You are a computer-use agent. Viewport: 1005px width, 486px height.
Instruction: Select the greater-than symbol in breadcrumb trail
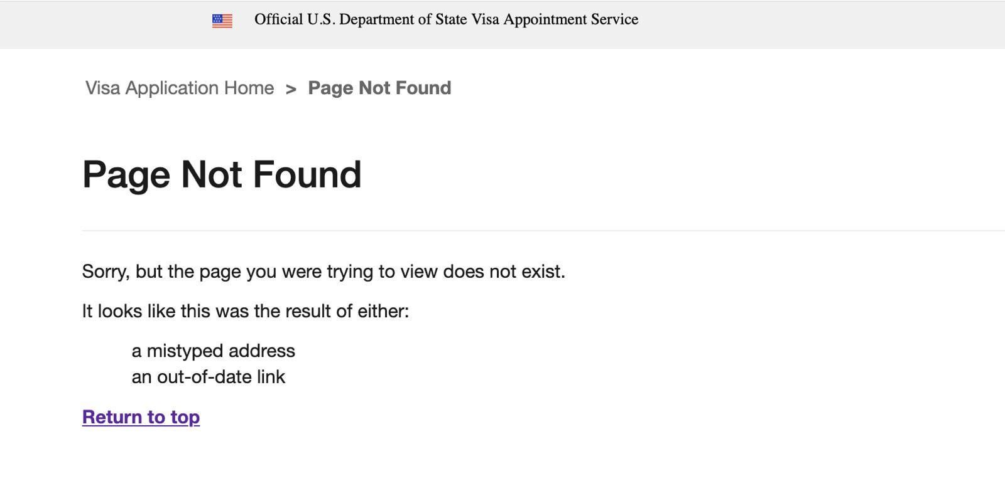[x=291, y=88]
